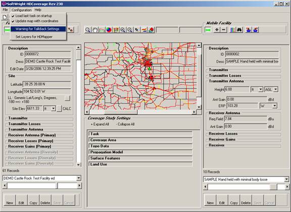Open the Site Elev unit dropdown
Image resolution: width=291 pixels, height=212 pixels.
[53, 109]
